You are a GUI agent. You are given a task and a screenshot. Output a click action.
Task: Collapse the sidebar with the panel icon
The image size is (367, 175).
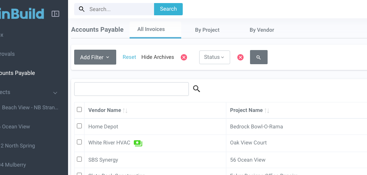tap(55, 14)
